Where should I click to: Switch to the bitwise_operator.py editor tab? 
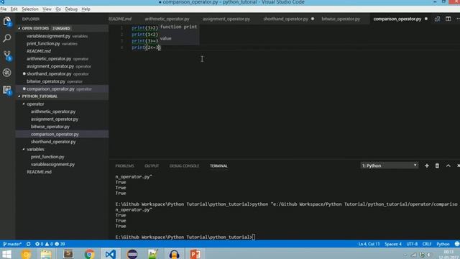click(x=341, y=19)
